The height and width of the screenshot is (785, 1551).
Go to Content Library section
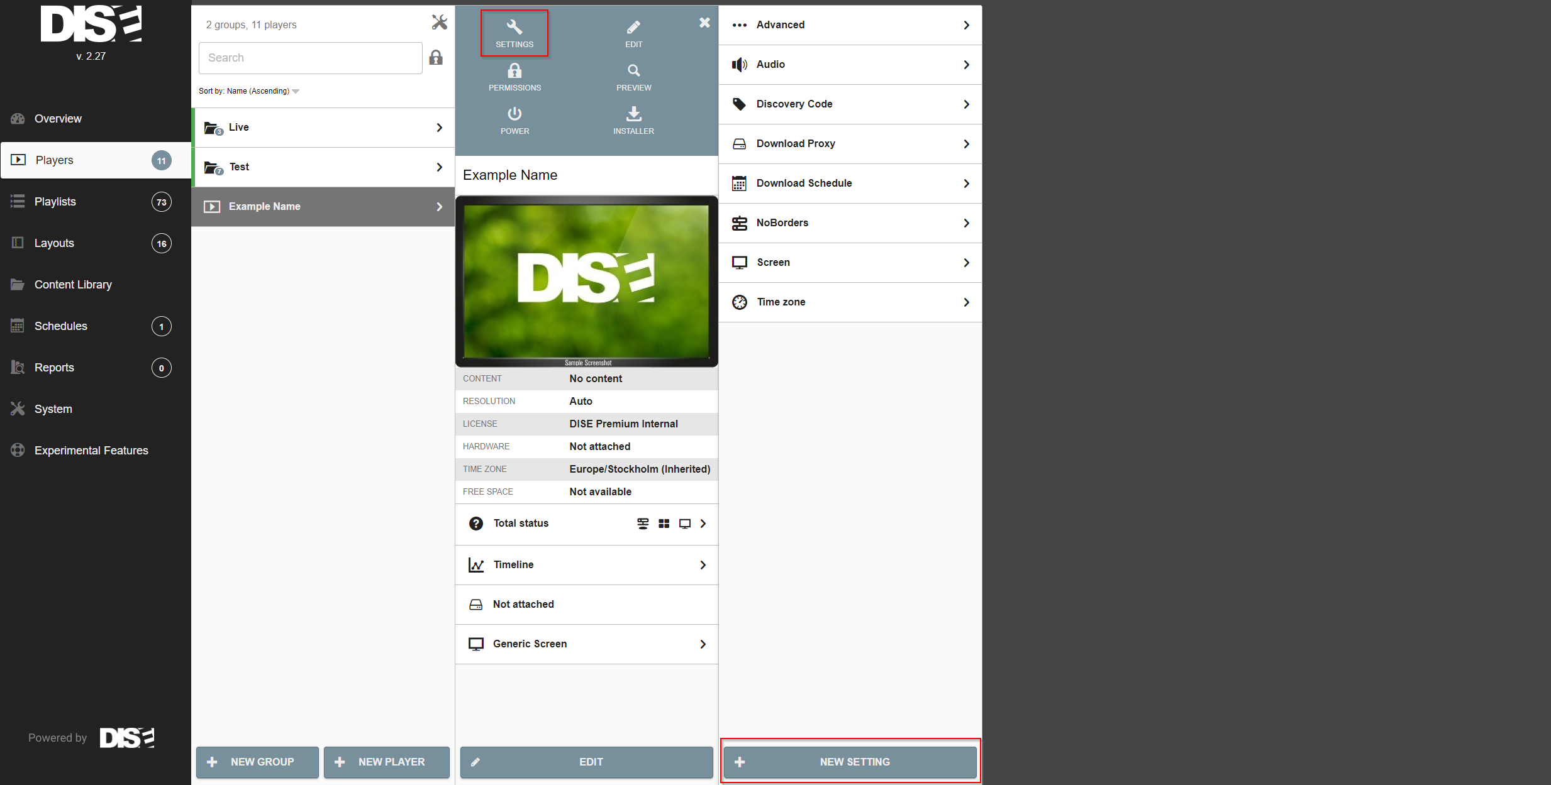(73, 285)
